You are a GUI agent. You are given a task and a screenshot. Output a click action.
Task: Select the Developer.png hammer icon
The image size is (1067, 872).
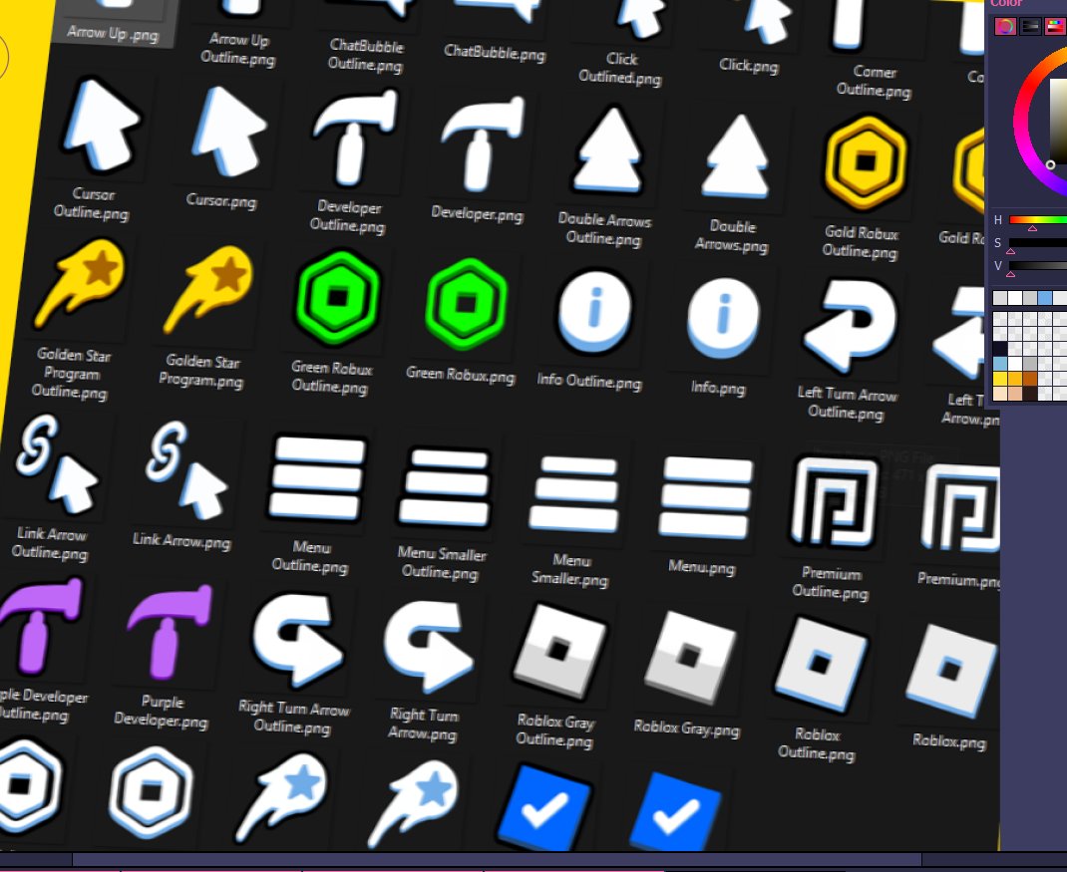point(484,145)
